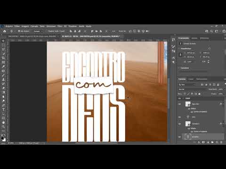Hide the 'com' text layer eye
This screenshot has width=226, height=169.
tap(179, 117)
